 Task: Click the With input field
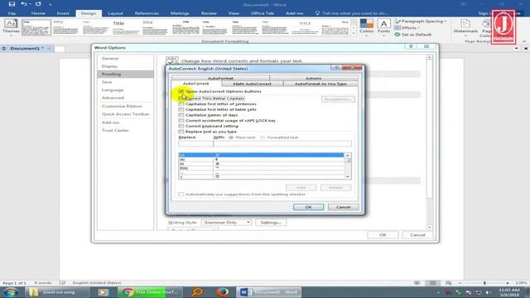click(x=282, y=143)
